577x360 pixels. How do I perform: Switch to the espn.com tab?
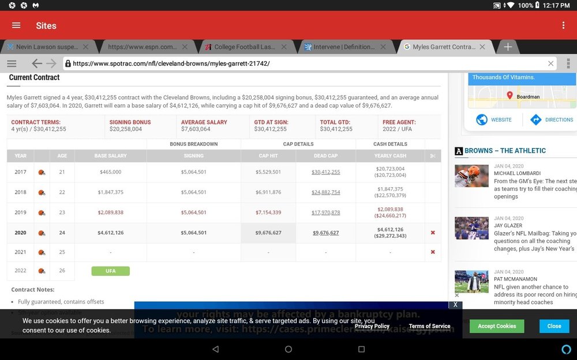click(142, 47)
